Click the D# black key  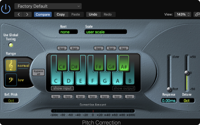tap(75, 63)
